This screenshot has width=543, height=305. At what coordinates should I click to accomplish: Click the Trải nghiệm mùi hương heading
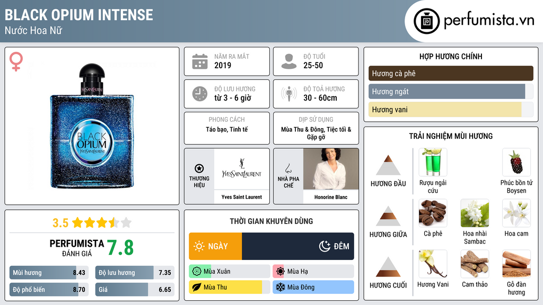(x=451, y=136)
